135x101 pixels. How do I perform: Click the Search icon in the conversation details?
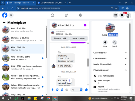tap(114, 42)
